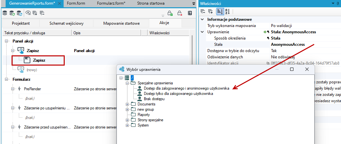Collapse the Formularz tree node
Image resolution: width=341 pixels, height=144 pixels.
[x=7, y=79]
